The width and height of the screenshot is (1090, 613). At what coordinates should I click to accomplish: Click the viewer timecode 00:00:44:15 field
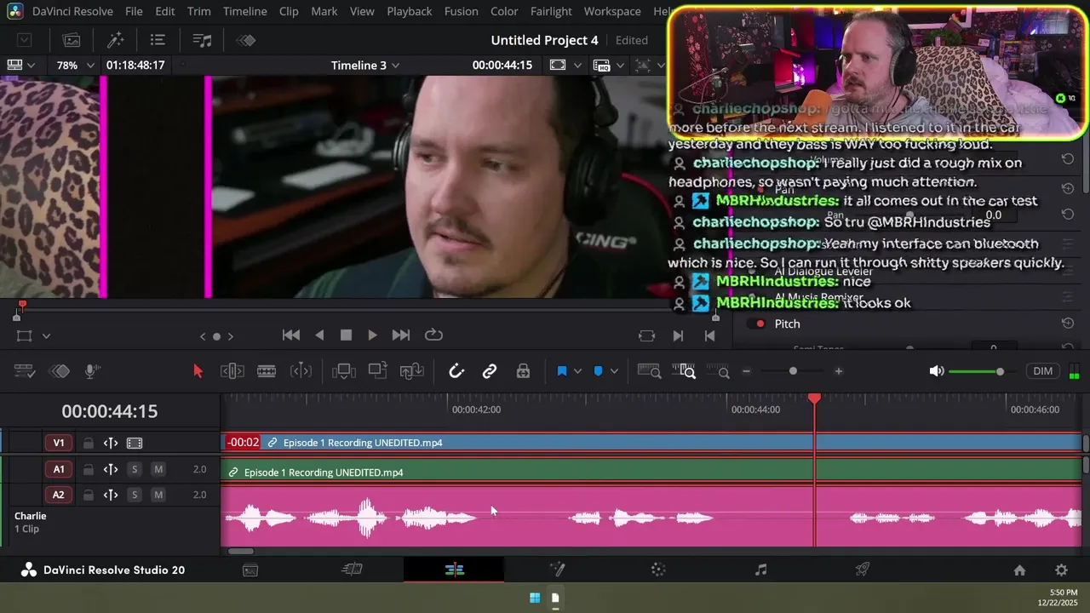(x=502, y=66)
